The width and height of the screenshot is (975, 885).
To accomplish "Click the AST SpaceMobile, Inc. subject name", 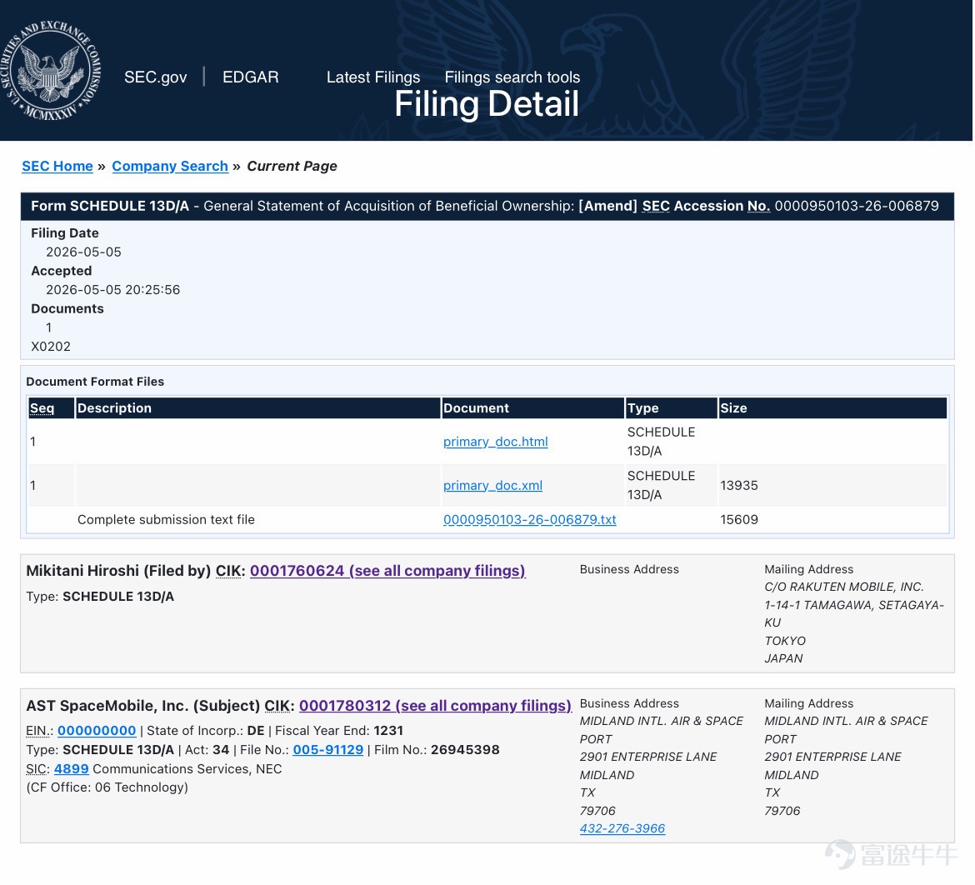I will point(107,705).
